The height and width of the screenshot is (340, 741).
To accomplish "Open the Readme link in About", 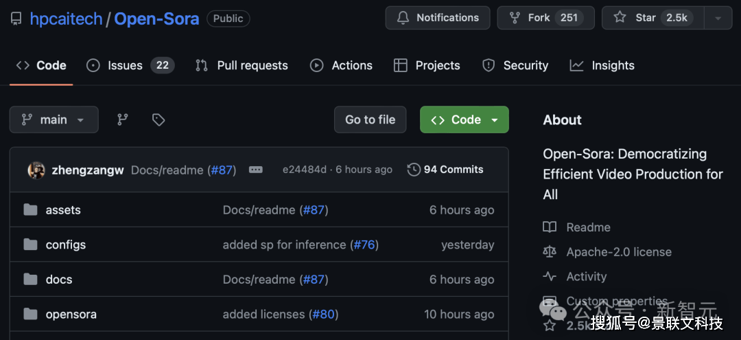I will 589,227.
